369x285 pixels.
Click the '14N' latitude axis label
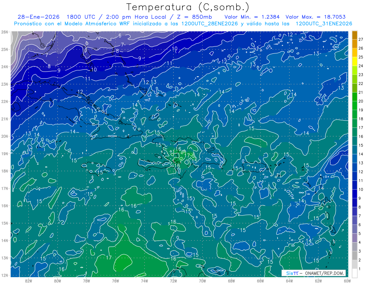(x=5, y=240)
